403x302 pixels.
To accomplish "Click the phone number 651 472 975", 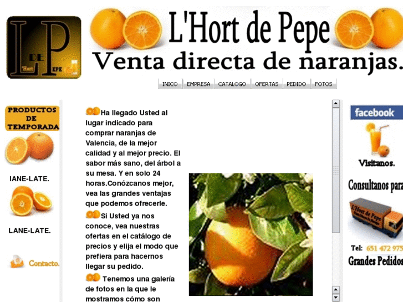I will (x=385, y=248).
